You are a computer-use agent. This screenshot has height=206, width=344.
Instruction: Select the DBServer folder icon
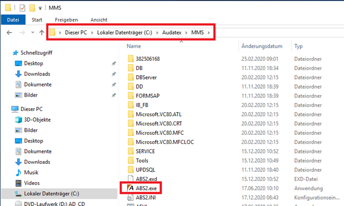point(130,77)
